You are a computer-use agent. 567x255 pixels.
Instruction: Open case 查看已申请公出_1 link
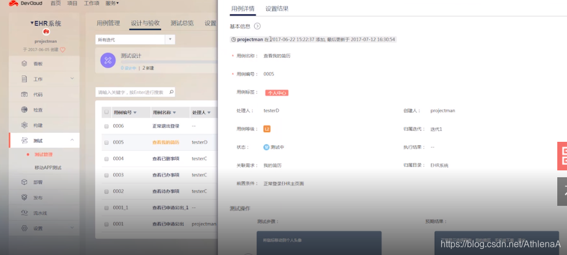[171, 208]
